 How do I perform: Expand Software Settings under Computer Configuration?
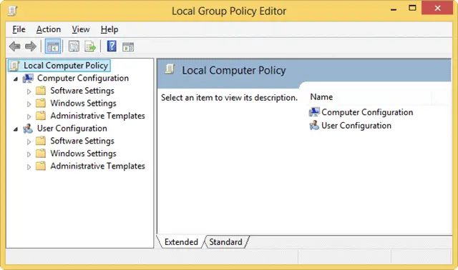(x=29, y=91)
